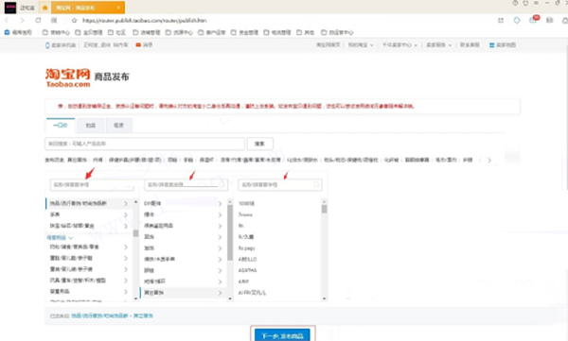Viewport: 568px width, 341px height.
Task: Select brand ASATMA in the third column
Action: pyautogui.click(x=247, y=270)
